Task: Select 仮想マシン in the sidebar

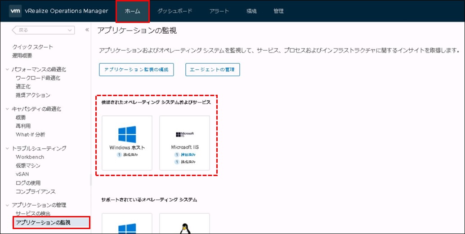Action: click(x=28, y=166)
